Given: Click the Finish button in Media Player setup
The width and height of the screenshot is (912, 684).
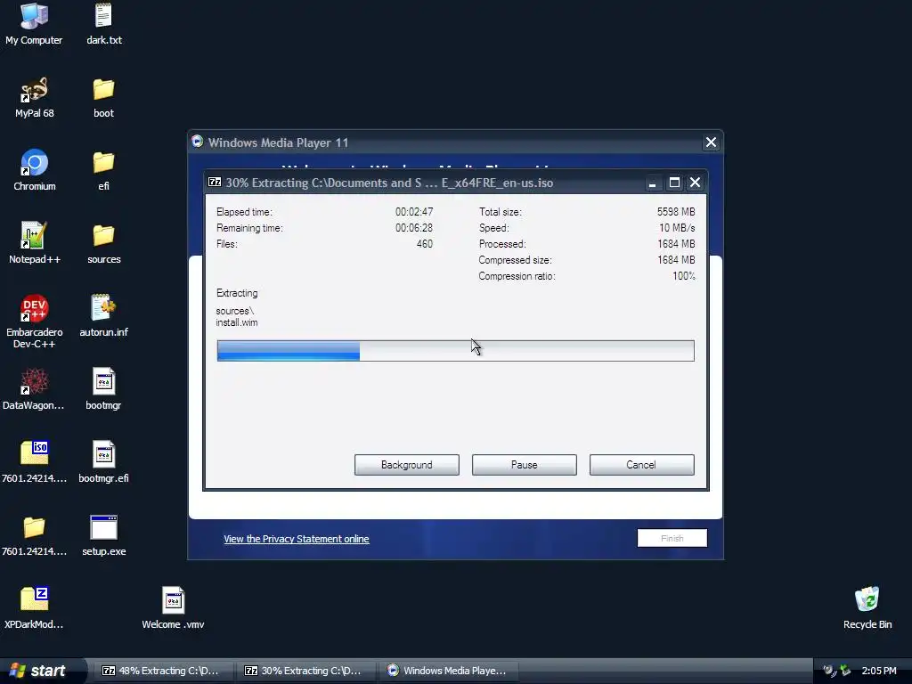Looking at the screenshot, I should (672, 538).
